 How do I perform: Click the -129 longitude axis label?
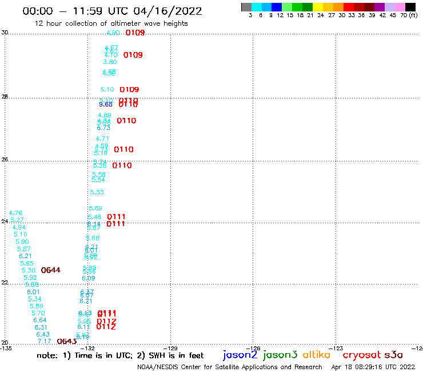170,348
